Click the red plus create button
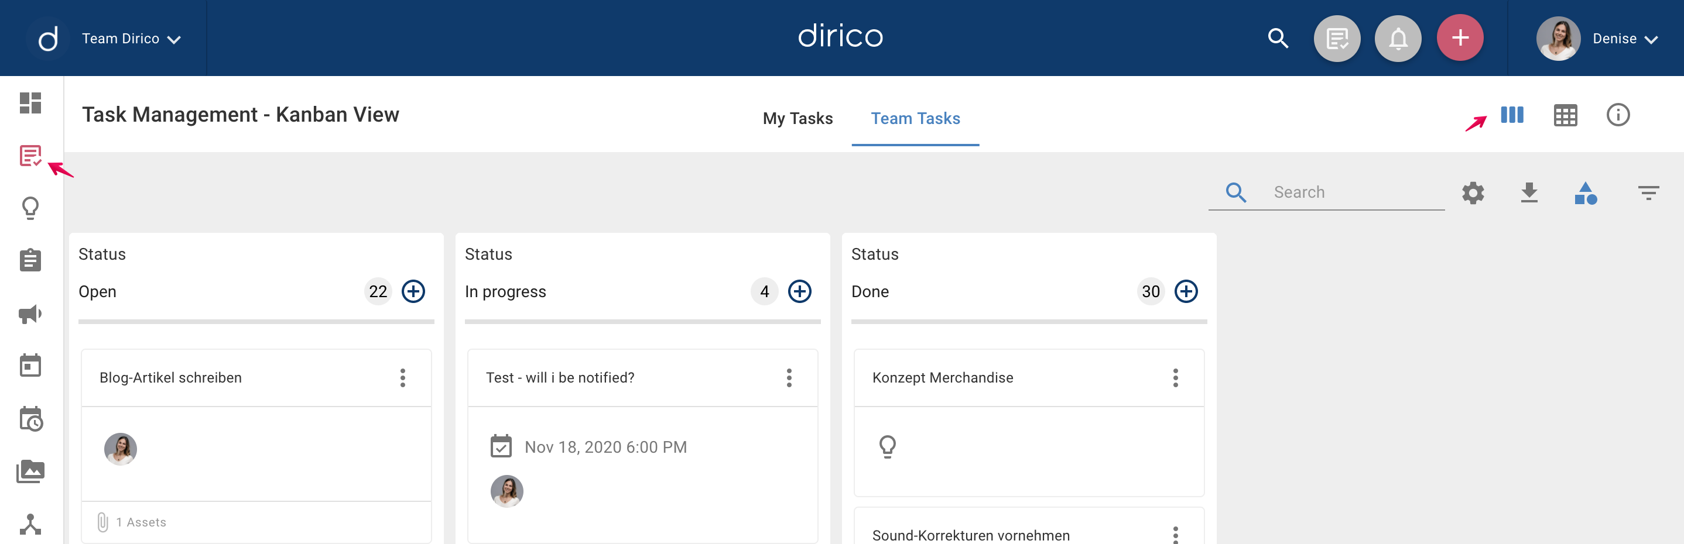 (1460, 38)
